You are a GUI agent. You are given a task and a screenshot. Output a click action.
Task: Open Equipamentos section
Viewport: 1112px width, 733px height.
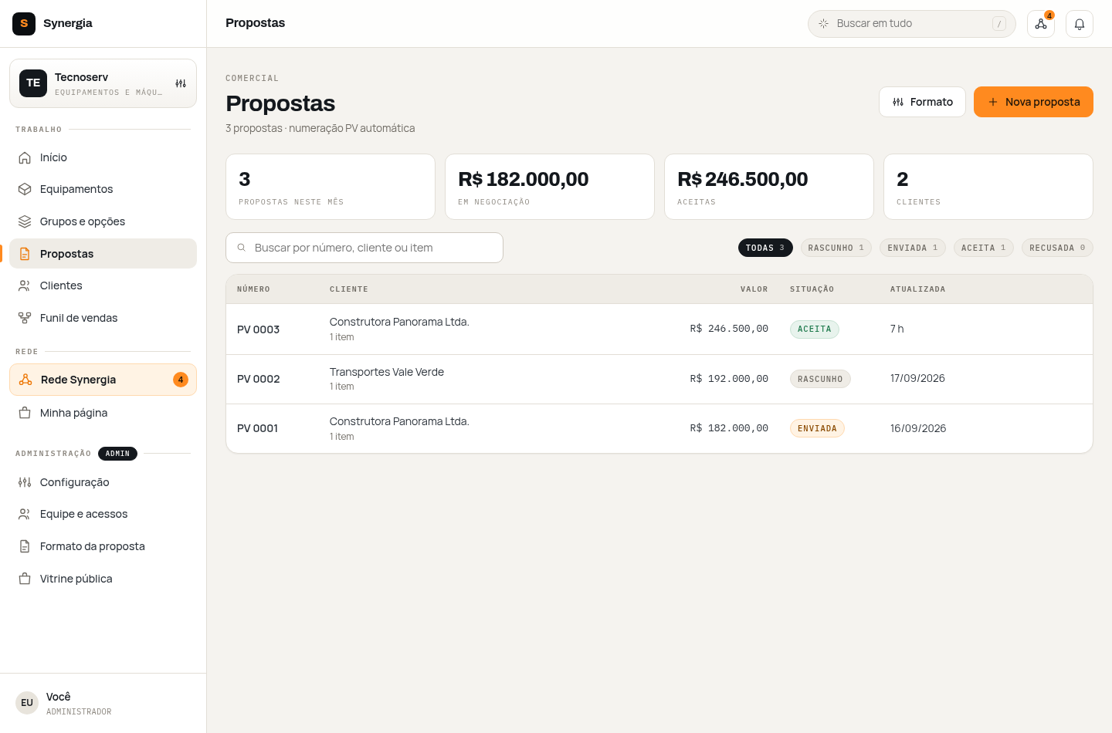pos(103,189)
